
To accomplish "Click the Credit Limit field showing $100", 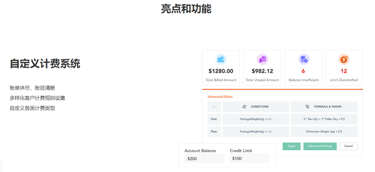I will tap(250, 158).
